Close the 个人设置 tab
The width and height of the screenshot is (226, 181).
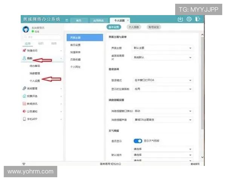pos(128,20)
